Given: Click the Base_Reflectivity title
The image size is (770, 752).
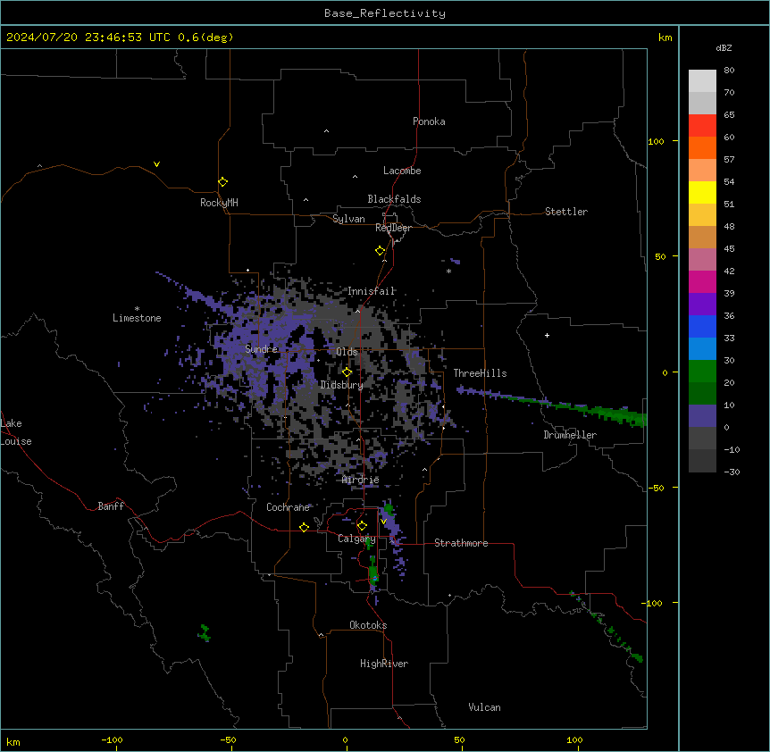Looking at the screenshot, I should [x=385, y=13].
